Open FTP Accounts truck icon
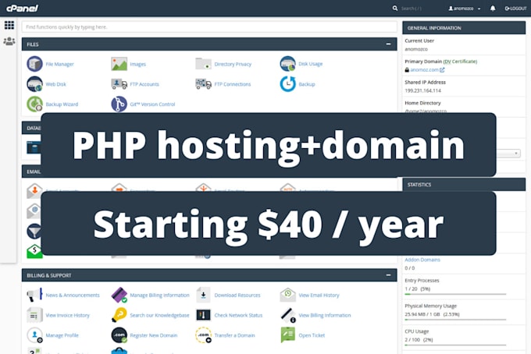531x354 pixels. pyautogui.click(x=119, y=84)
